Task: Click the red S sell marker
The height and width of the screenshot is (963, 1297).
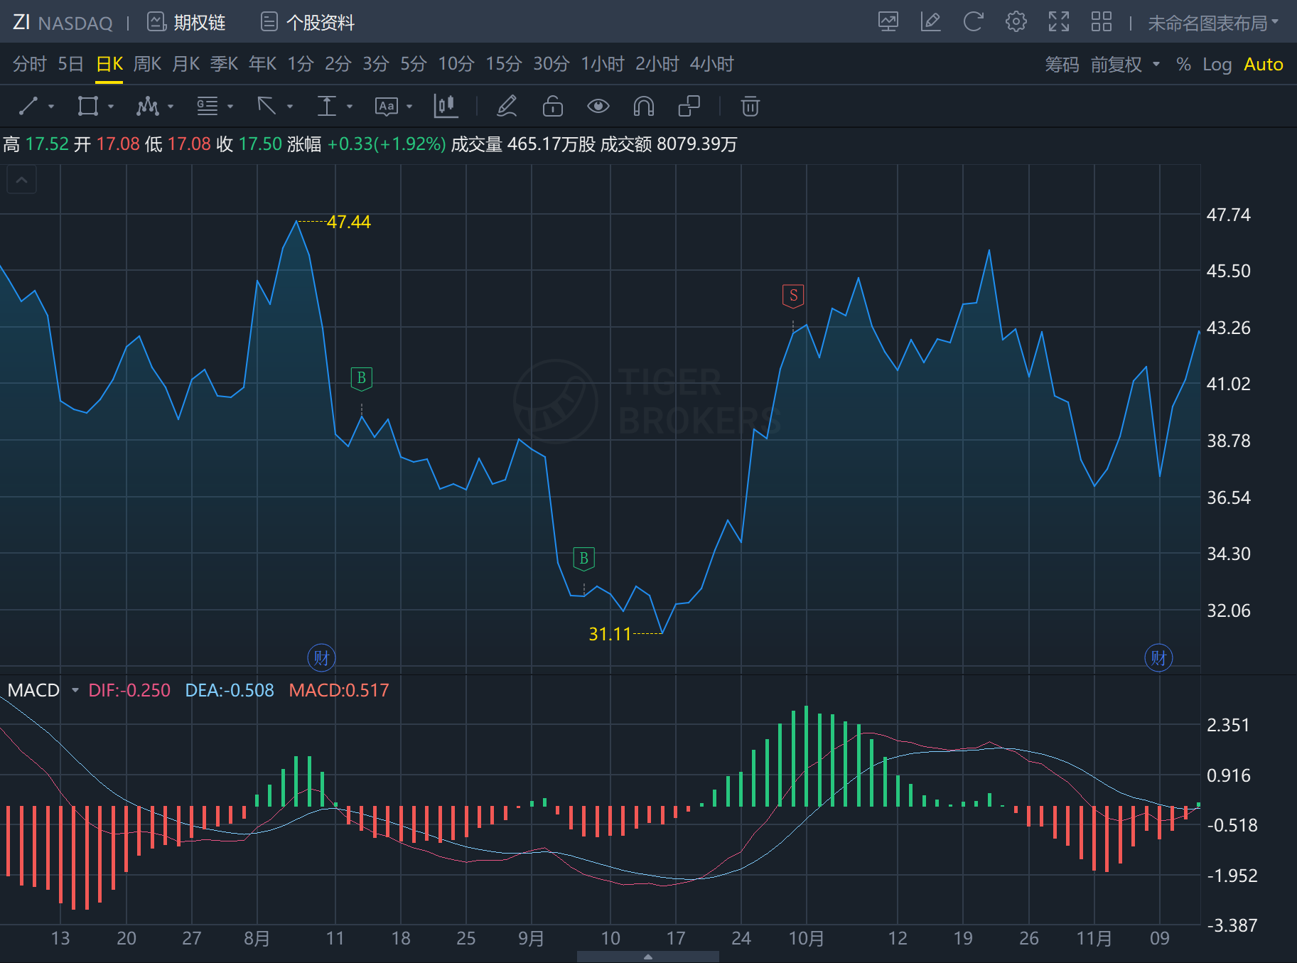Action: (793, 296)
